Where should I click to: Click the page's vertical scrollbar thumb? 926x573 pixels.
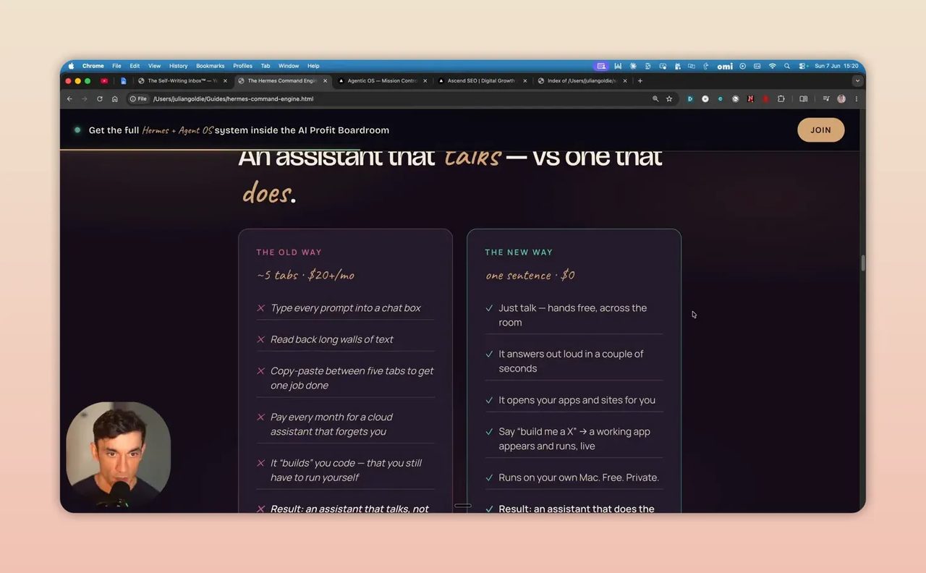[x=862, y=263]
